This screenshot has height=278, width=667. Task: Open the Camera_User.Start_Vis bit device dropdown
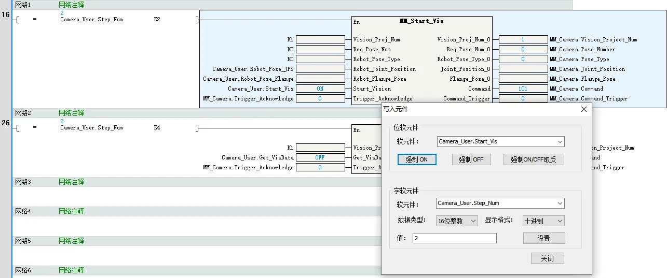(560, 141)
